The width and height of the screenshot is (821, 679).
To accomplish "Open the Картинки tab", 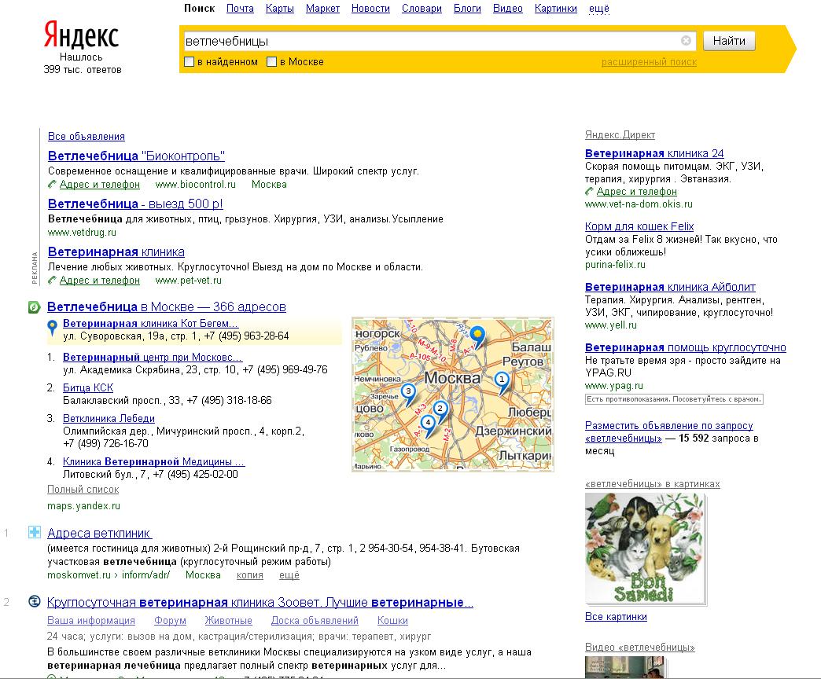I will pyautogui.click(x=555, y=9).
